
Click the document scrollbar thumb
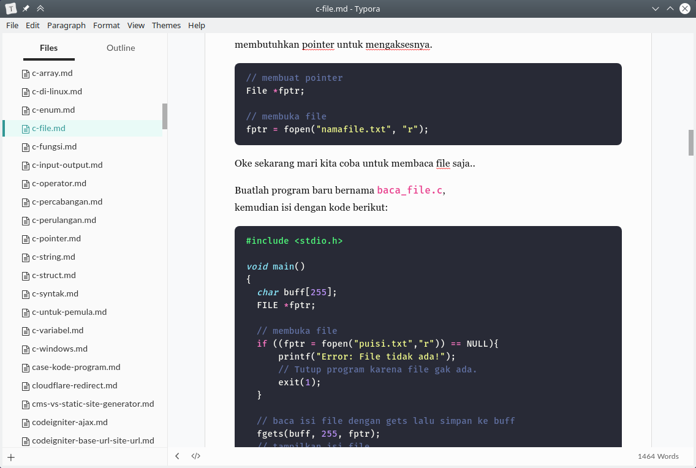[x=691, y=143]
